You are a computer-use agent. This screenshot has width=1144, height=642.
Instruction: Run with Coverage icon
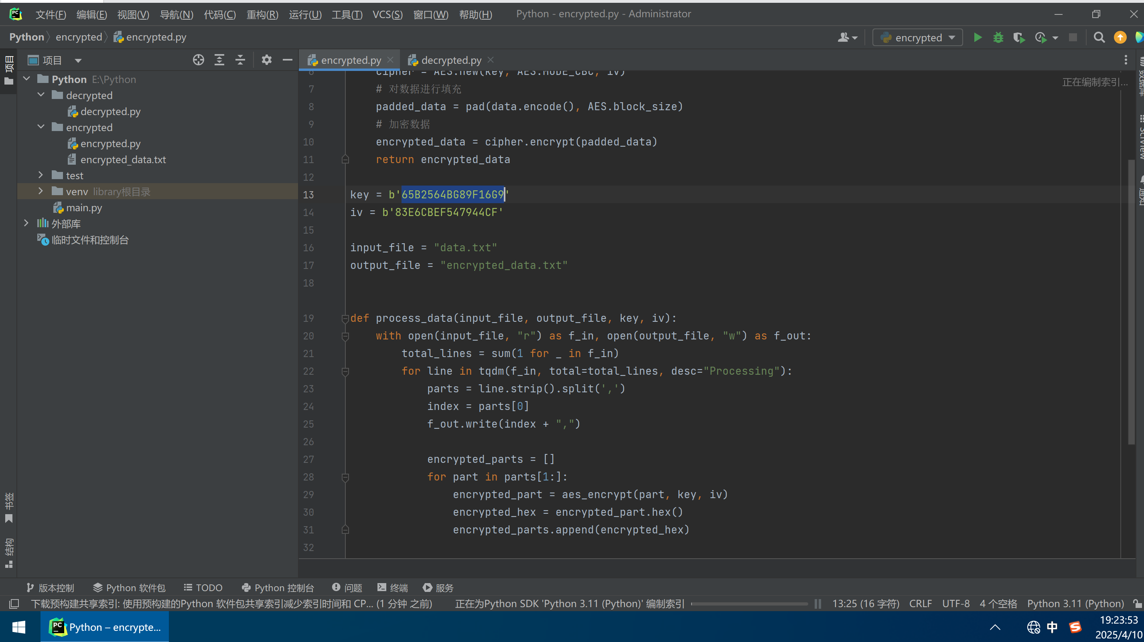(1019, 38)
